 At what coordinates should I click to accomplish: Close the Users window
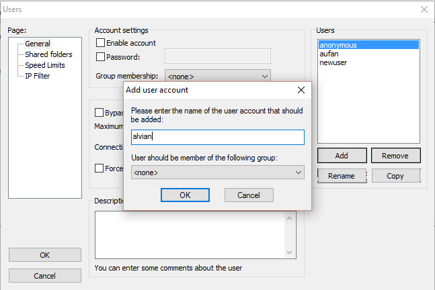click(x=424, y=9)
